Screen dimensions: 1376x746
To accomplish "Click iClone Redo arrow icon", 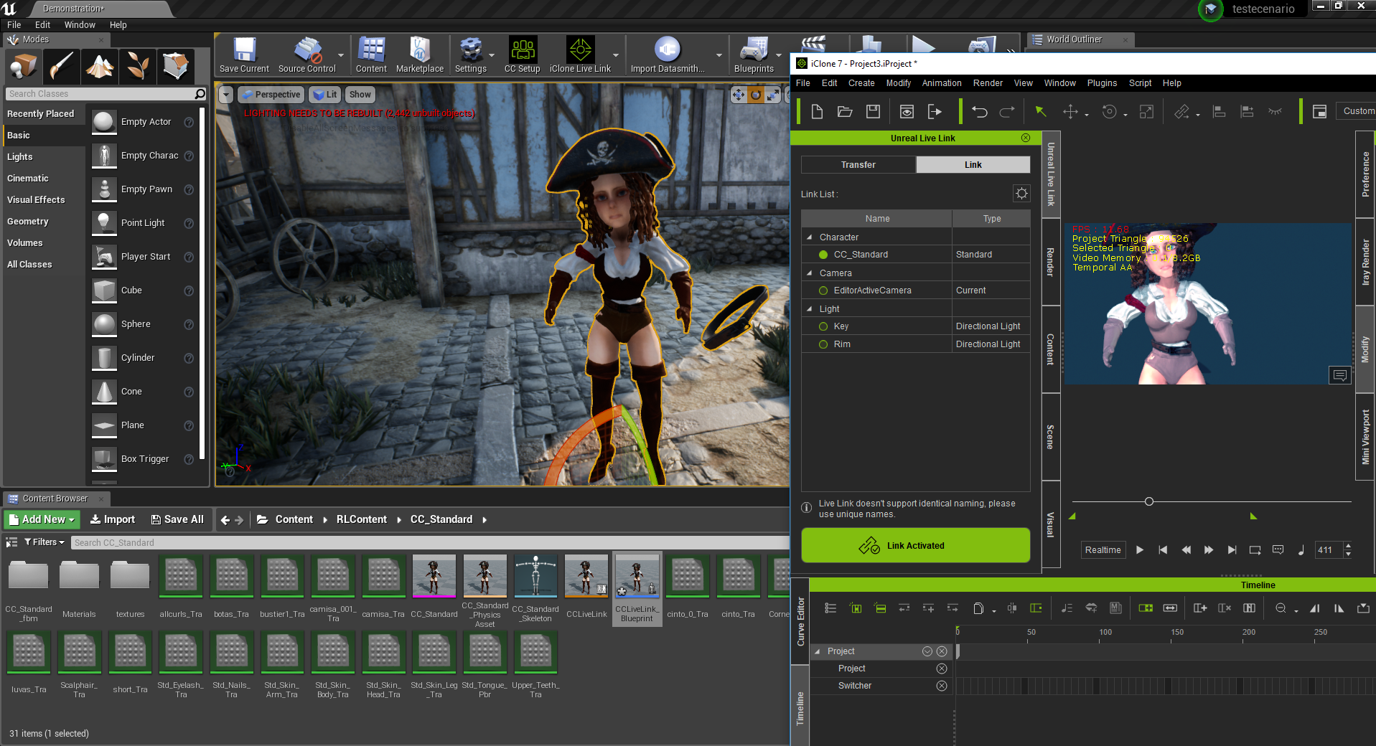I will [x=1007, y=111].
